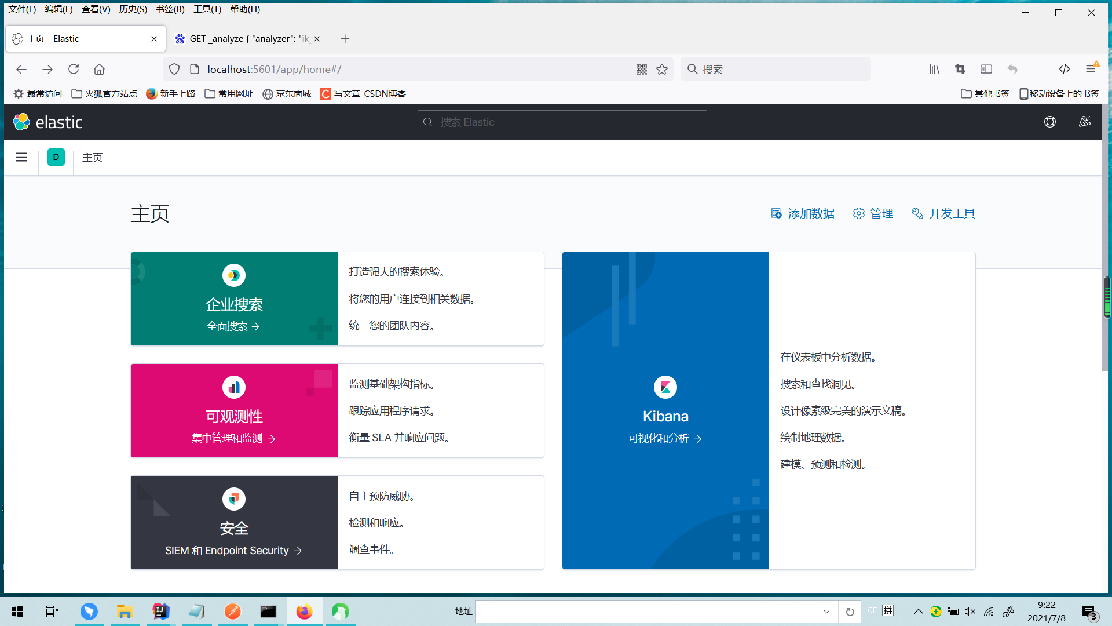Click the default space D avatar
1112x626 pixels.
[x=56, y=157]
